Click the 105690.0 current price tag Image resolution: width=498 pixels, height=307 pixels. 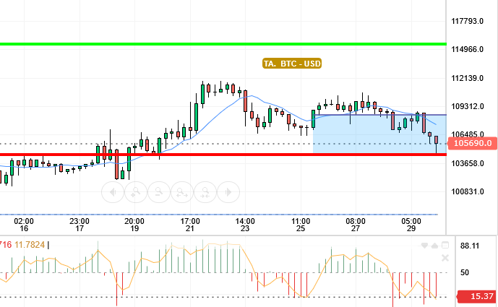(473, 144)
